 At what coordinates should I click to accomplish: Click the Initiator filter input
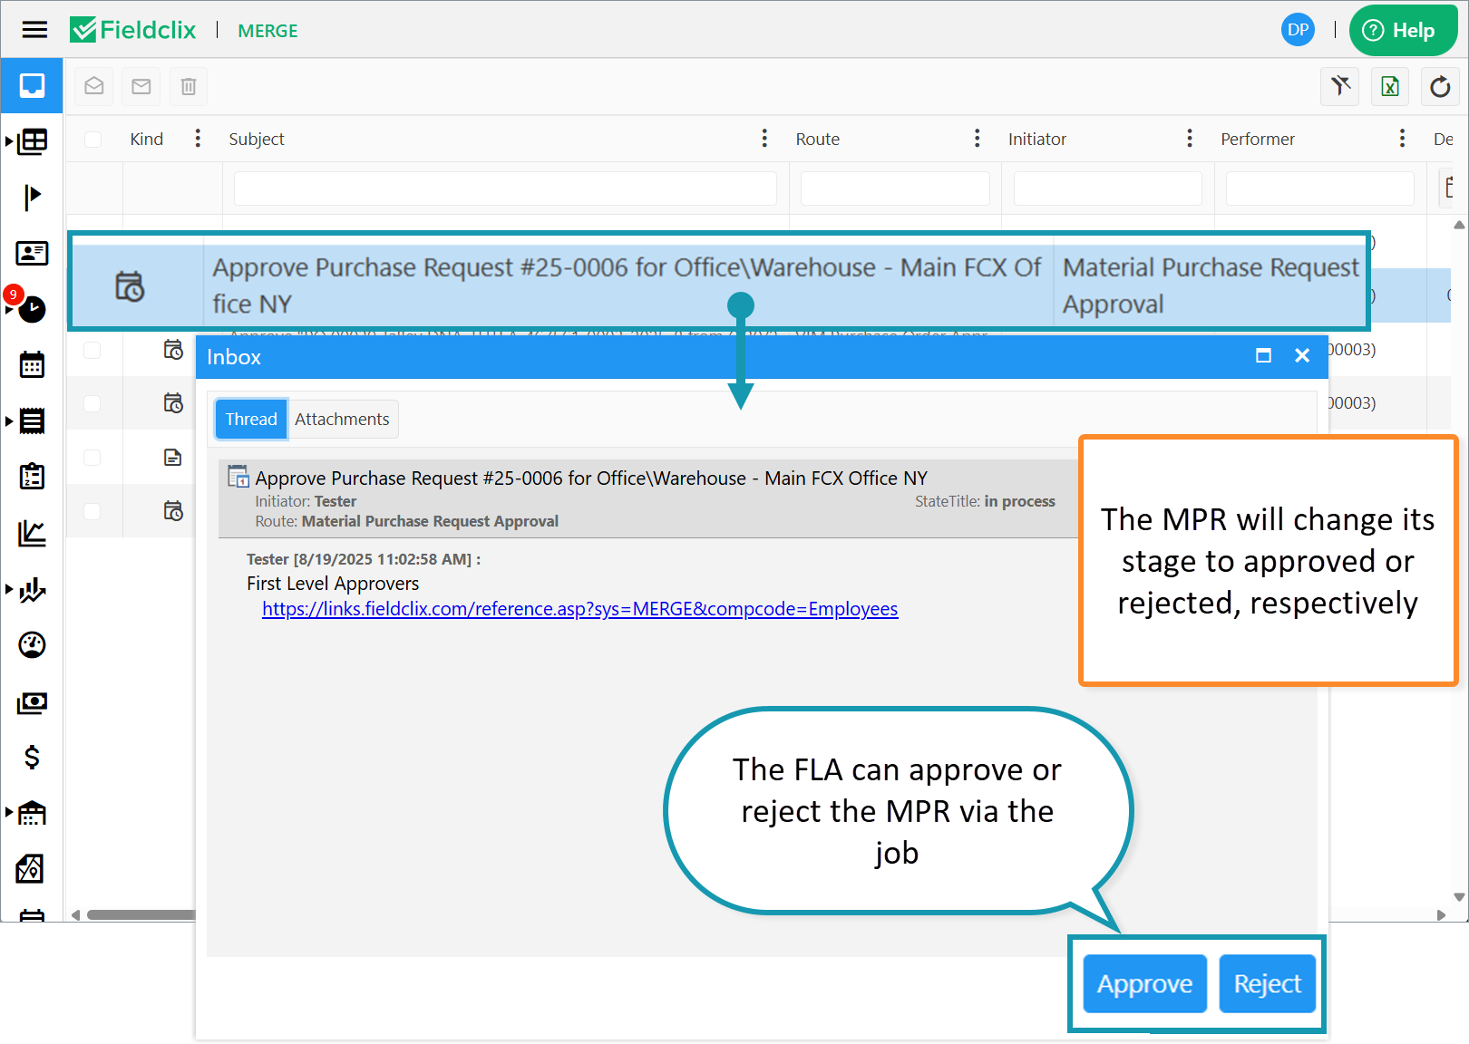[1108, 188]
